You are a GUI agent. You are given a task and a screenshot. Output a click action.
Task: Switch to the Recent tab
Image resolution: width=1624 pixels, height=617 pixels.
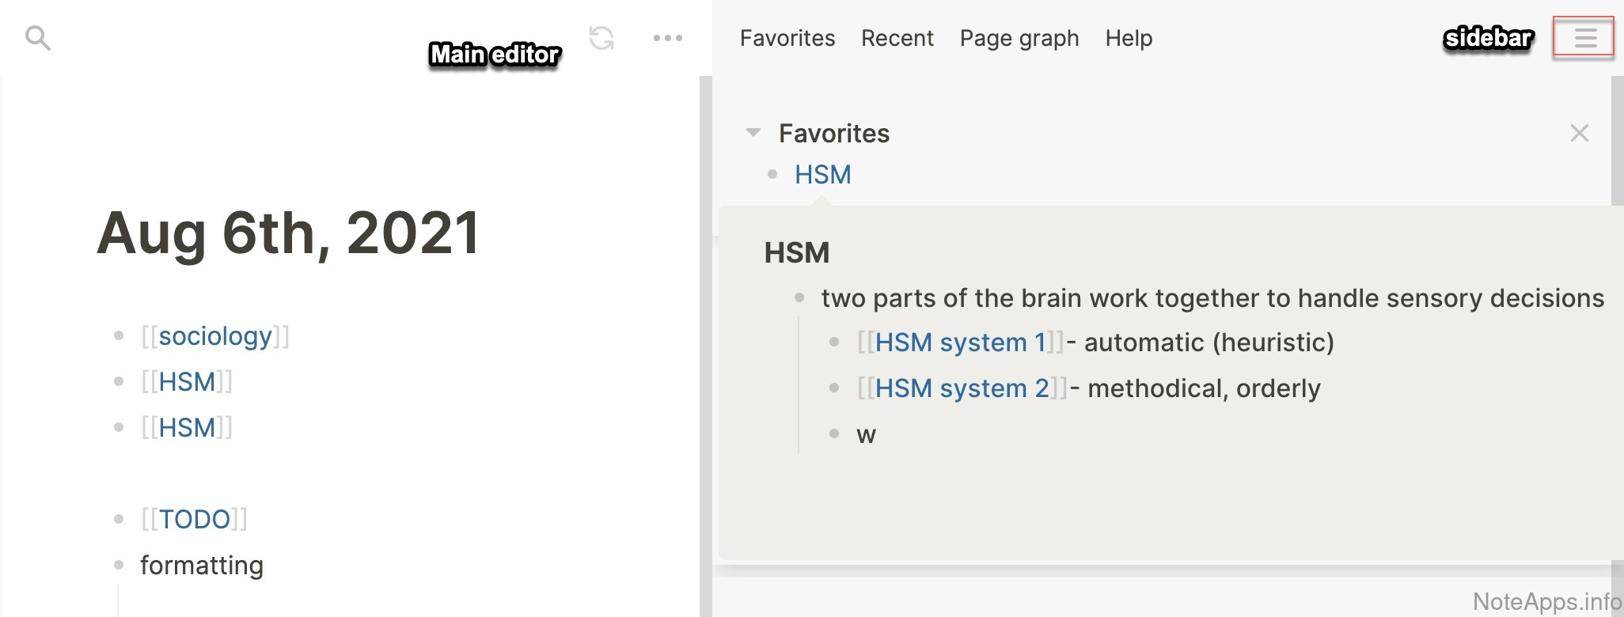pyautogui.click(x=897, y=38)
